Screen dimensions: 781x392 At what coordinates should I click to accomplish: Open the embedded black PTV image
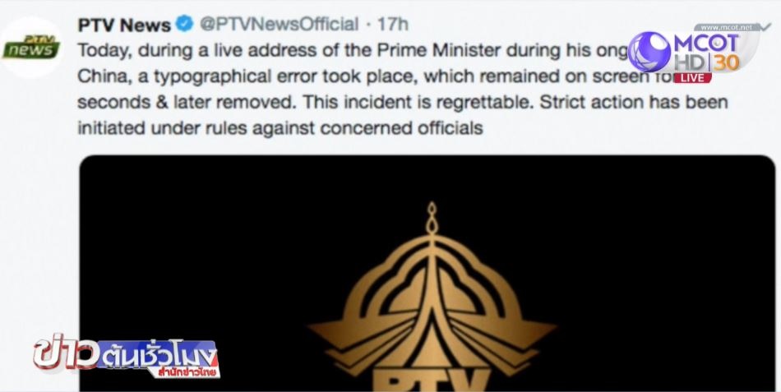427,273
